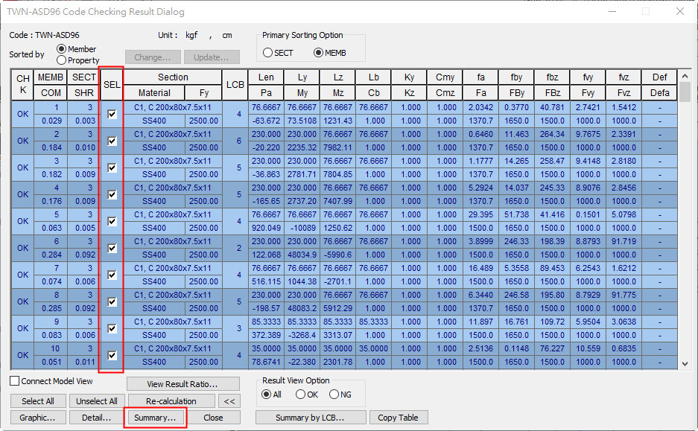Click the Update... button
The height and width of the screenshot is (431, 698).
(x=212, y=57)
